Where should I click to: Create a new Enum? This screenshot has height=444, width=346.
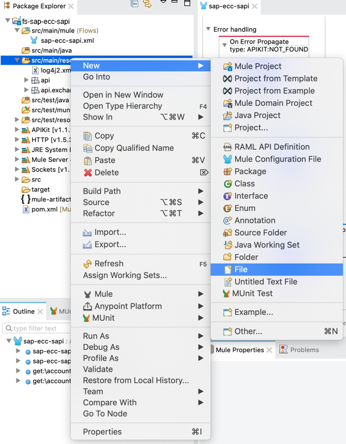pos(277,208)
